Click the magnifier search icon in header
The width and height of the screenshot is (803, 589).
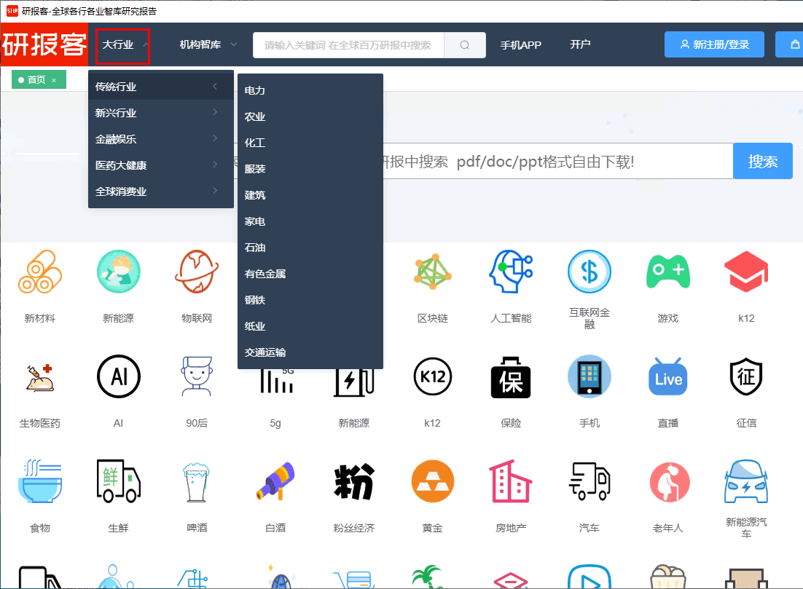464,45
